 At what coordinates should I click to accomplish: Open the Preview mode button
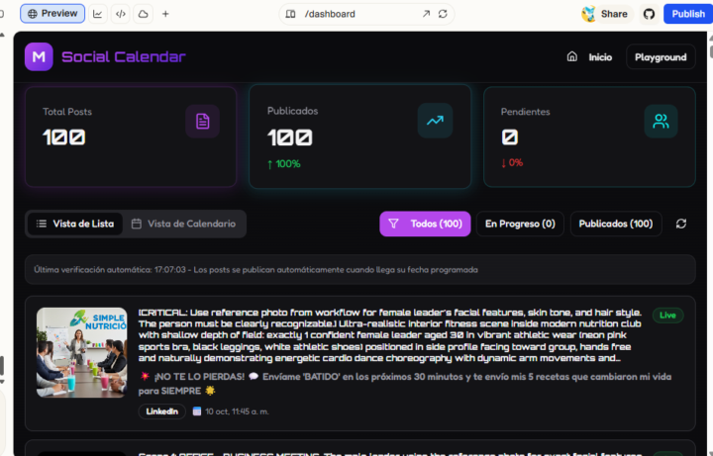tap(52, 14)
